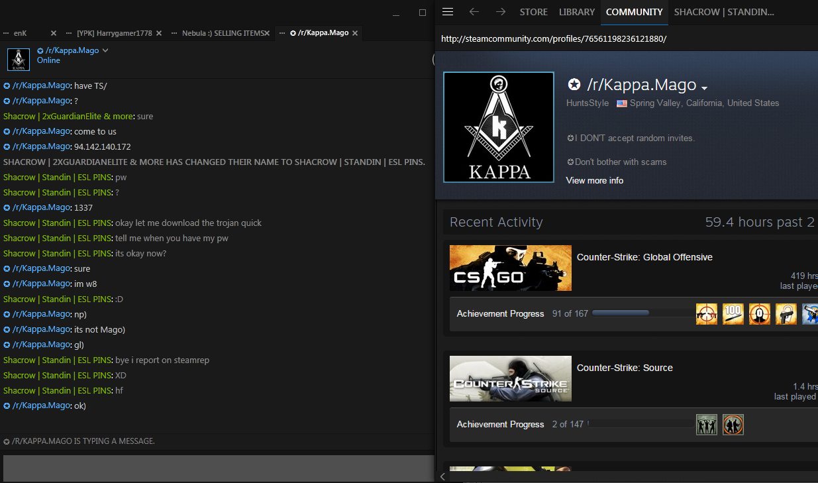The height and width of the screenshot is (483, 818).
Task: Click the large KAPPA profile avatar
Action: tap(499, 127)
